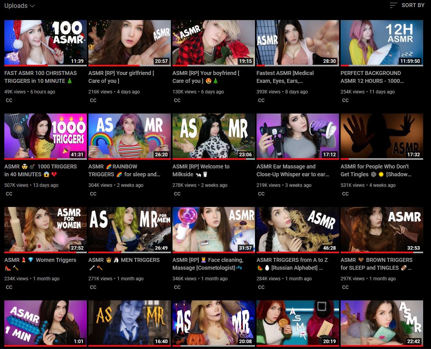Click CC badge under Your boyfriend video
This screenshot has width=431, height=349.
[x=177, y=100]
